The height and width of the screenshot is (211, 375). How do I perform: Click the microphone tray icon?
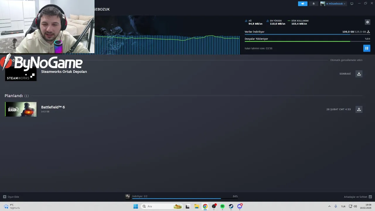[x=336, y=206]
